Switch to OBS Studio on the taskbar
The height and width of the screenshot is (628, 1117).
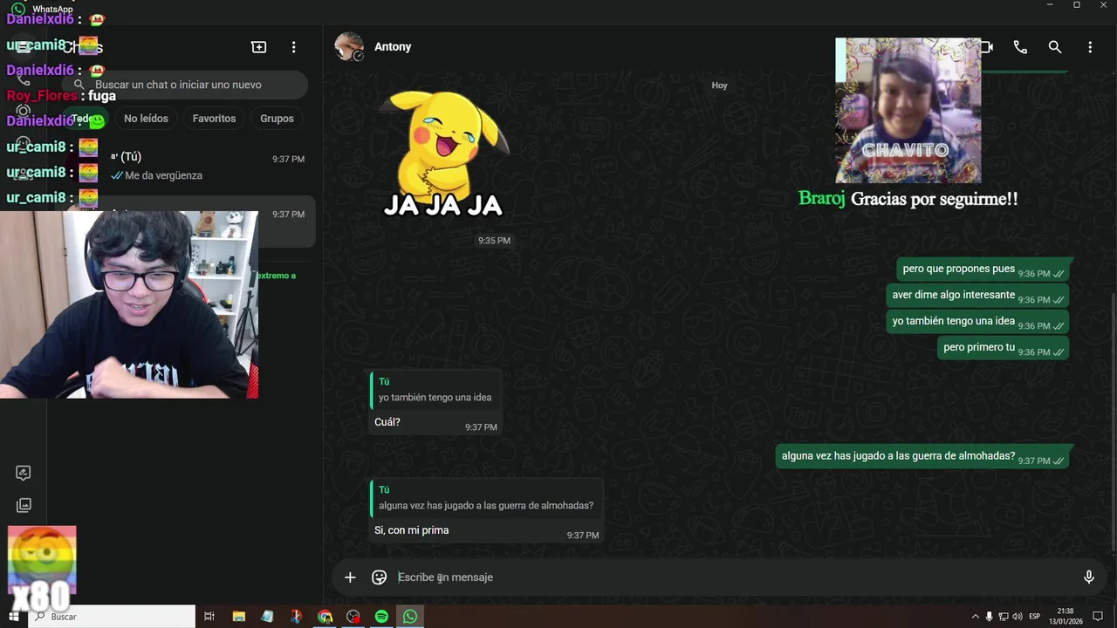coord(353,617)
